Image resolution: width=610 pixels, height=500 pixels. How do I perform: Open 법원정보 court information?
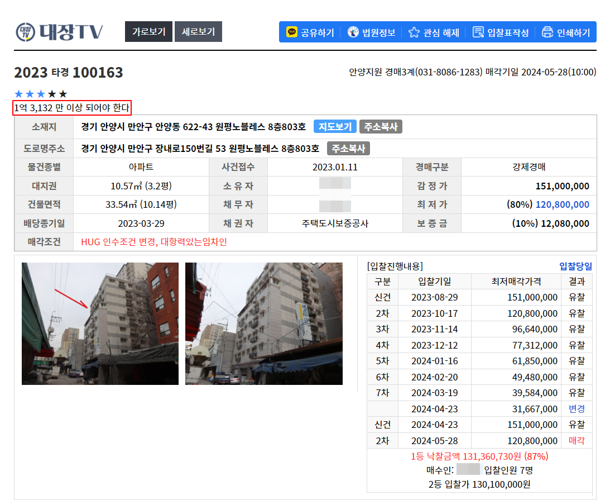[x=371, y=32]
